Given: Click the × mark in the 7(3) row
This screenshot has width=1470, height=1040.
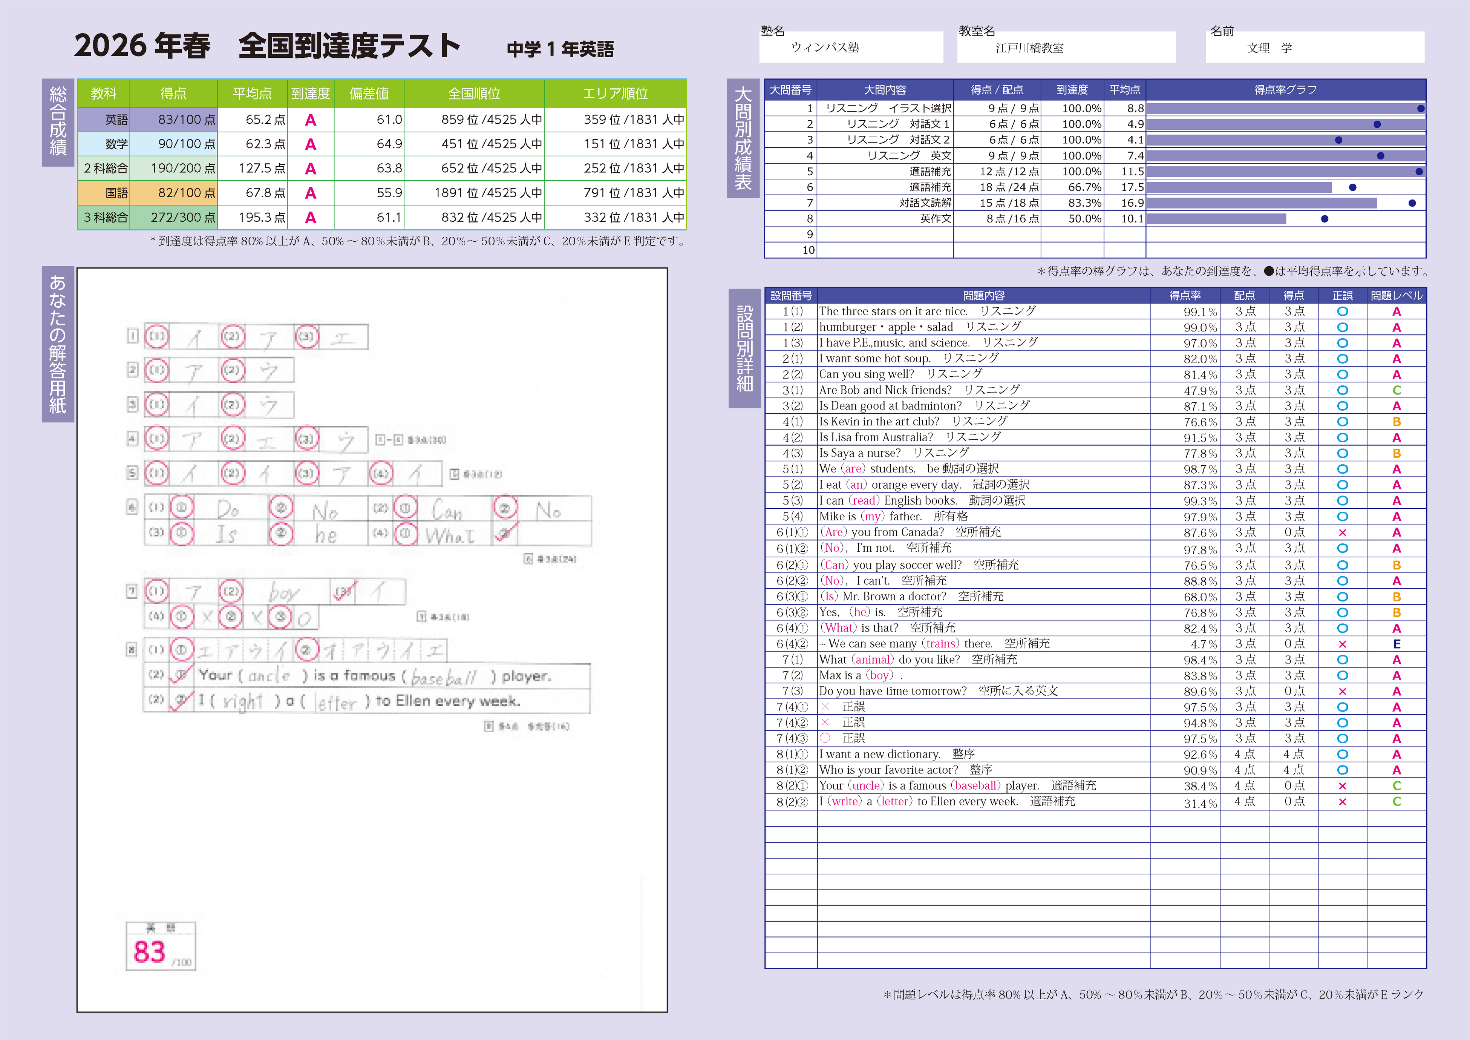Looking at the screenshot, I should 1342,692.
